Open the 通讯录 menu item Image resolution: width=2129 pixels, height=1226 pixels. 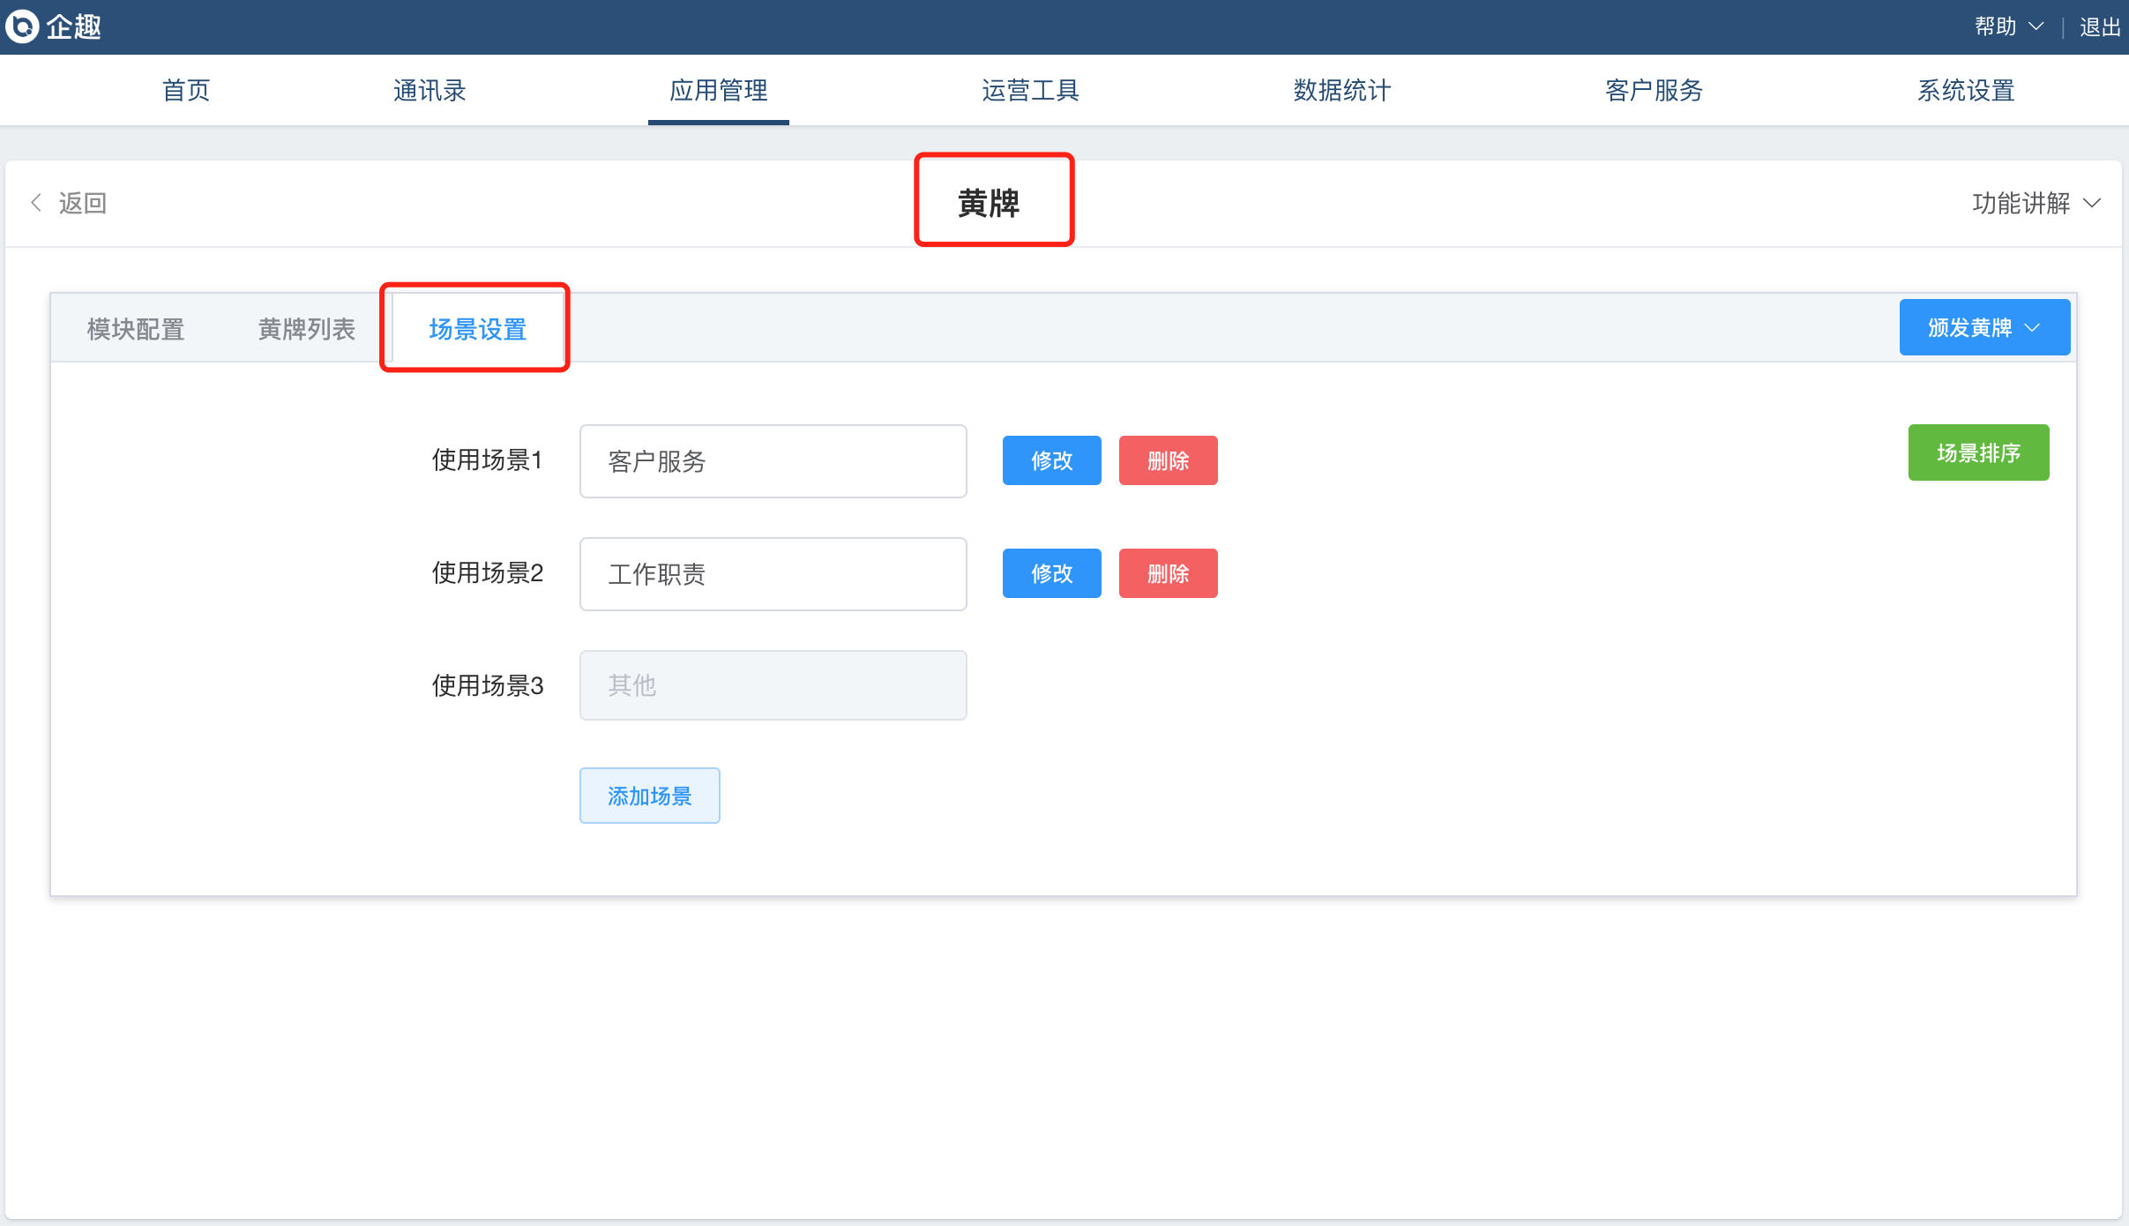tap(430, 90)
